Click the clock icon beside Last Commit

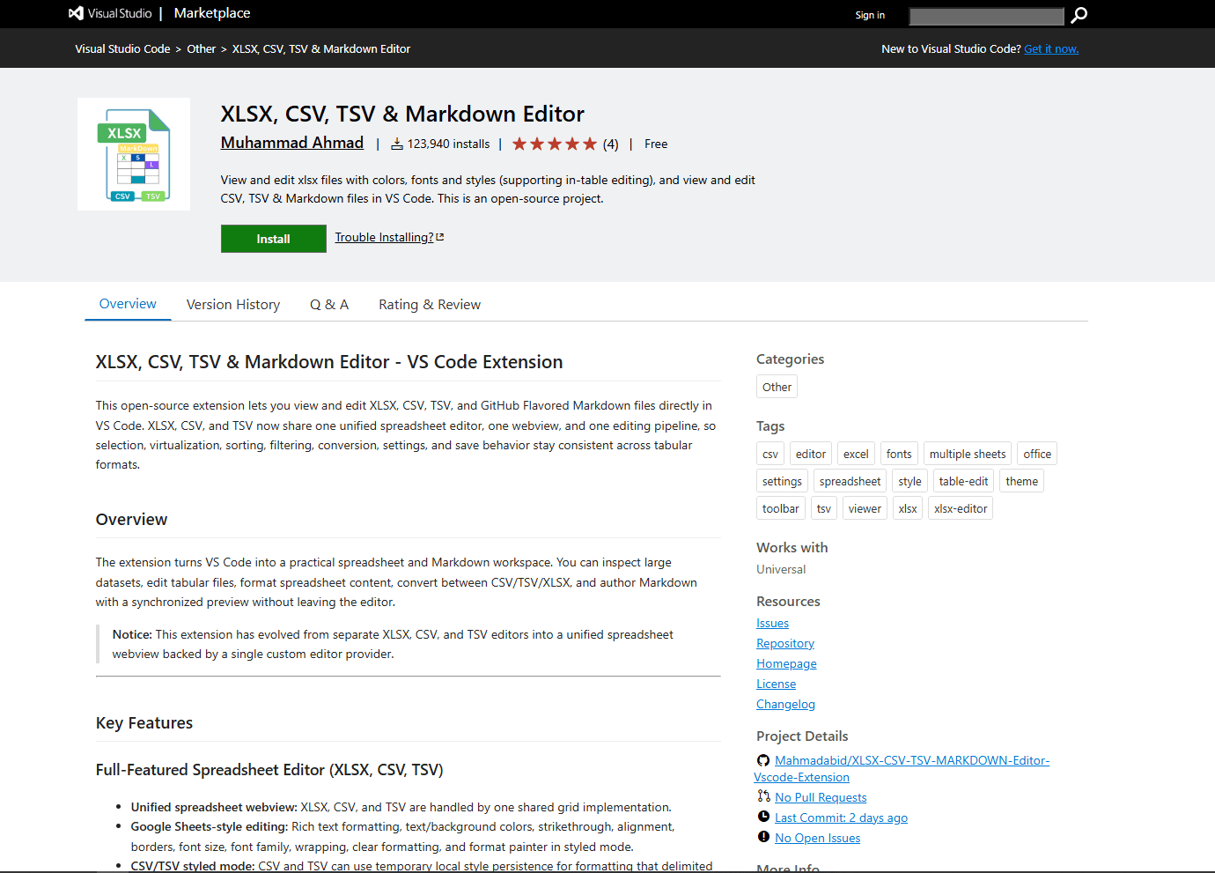763,817
